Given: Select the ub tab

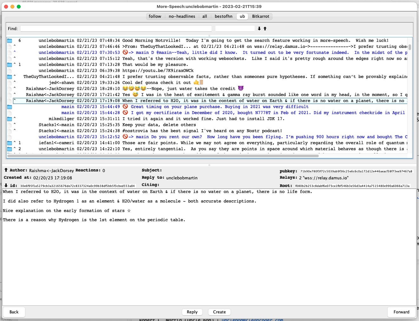Looking at the screenshot, I should click(242, 16).
